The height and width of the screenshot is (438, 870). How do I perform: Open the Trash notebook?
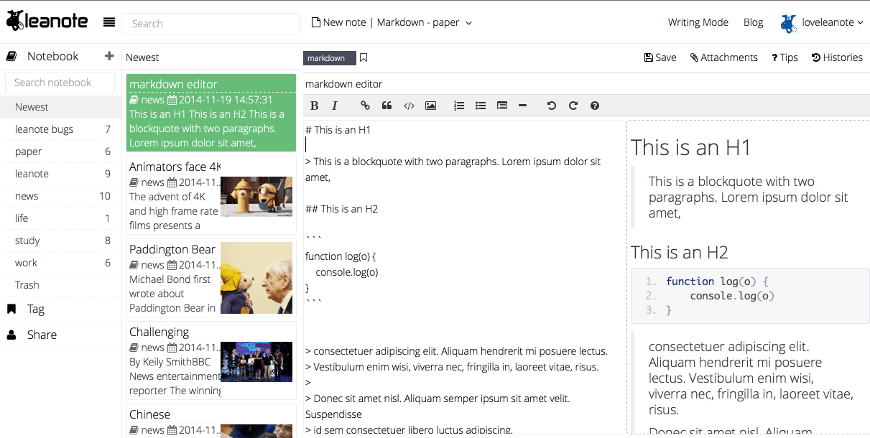(27, 285)
